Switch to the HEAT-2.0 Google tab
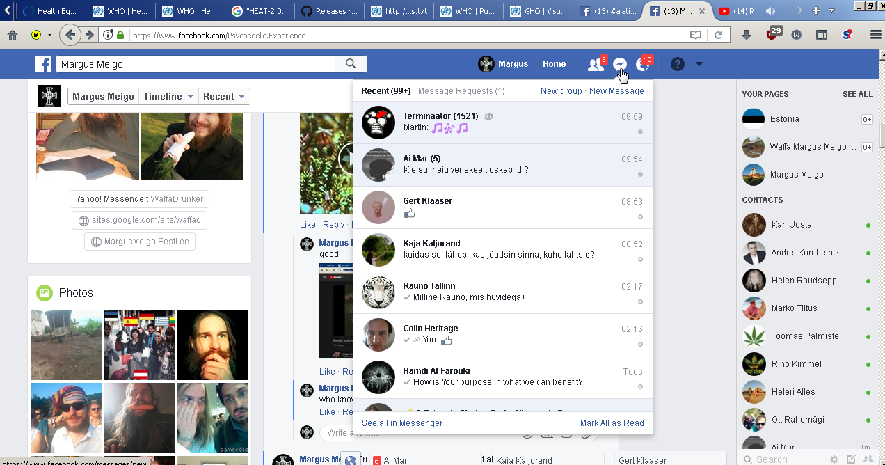885x465 pixels. tap(260, 11)
